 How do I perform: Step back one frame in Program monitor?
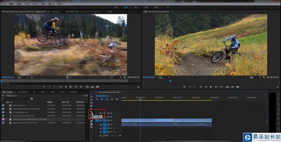point(206,87)
